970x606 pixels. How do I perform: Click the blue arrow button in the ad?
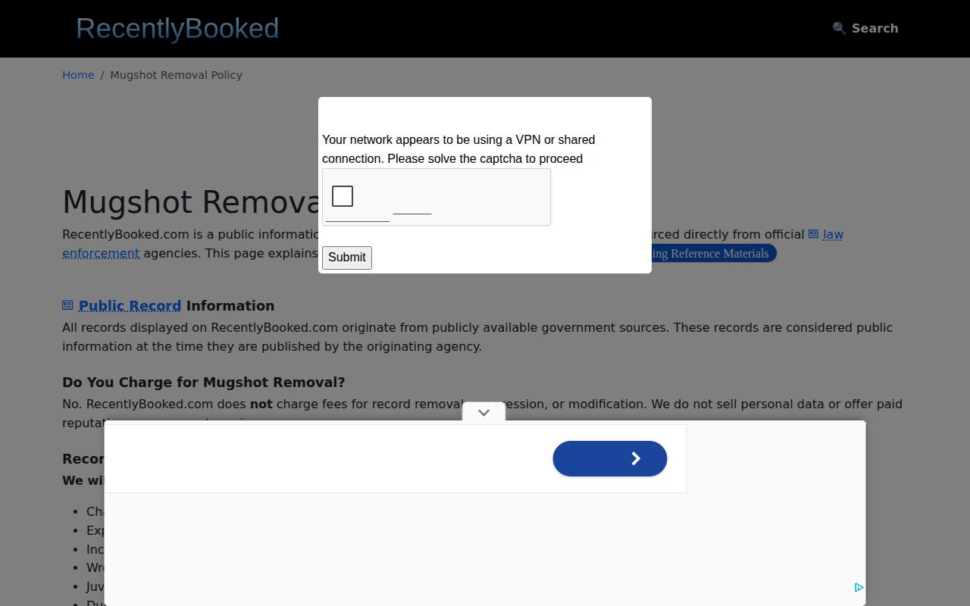[x=610, y=458]
